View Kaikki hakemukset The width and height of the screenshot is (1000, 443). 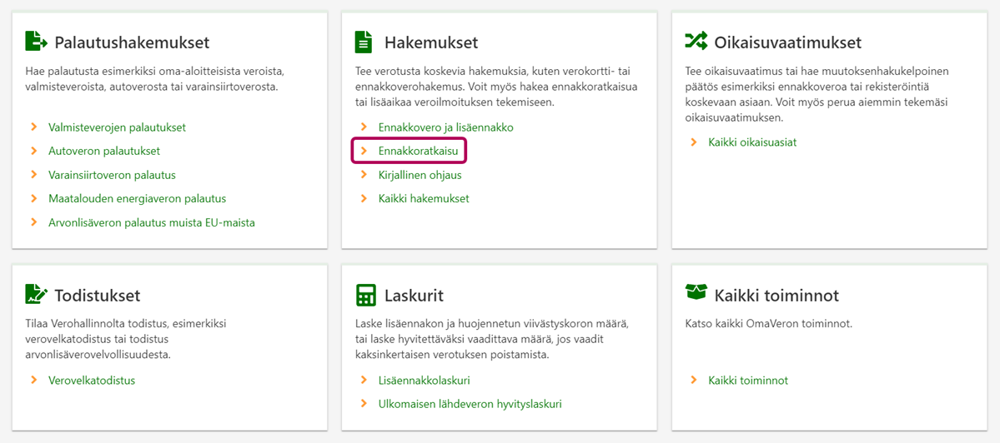pos(424,199)
